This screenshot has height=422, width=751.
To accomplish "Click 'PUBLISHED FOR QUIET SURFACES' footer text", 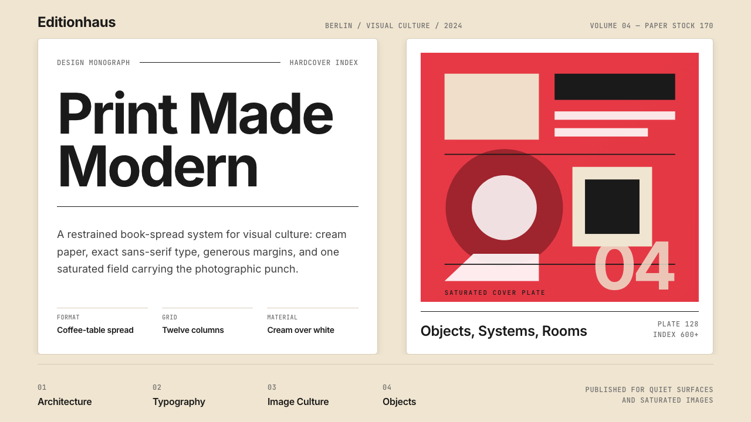I will [x=649, y=390].
